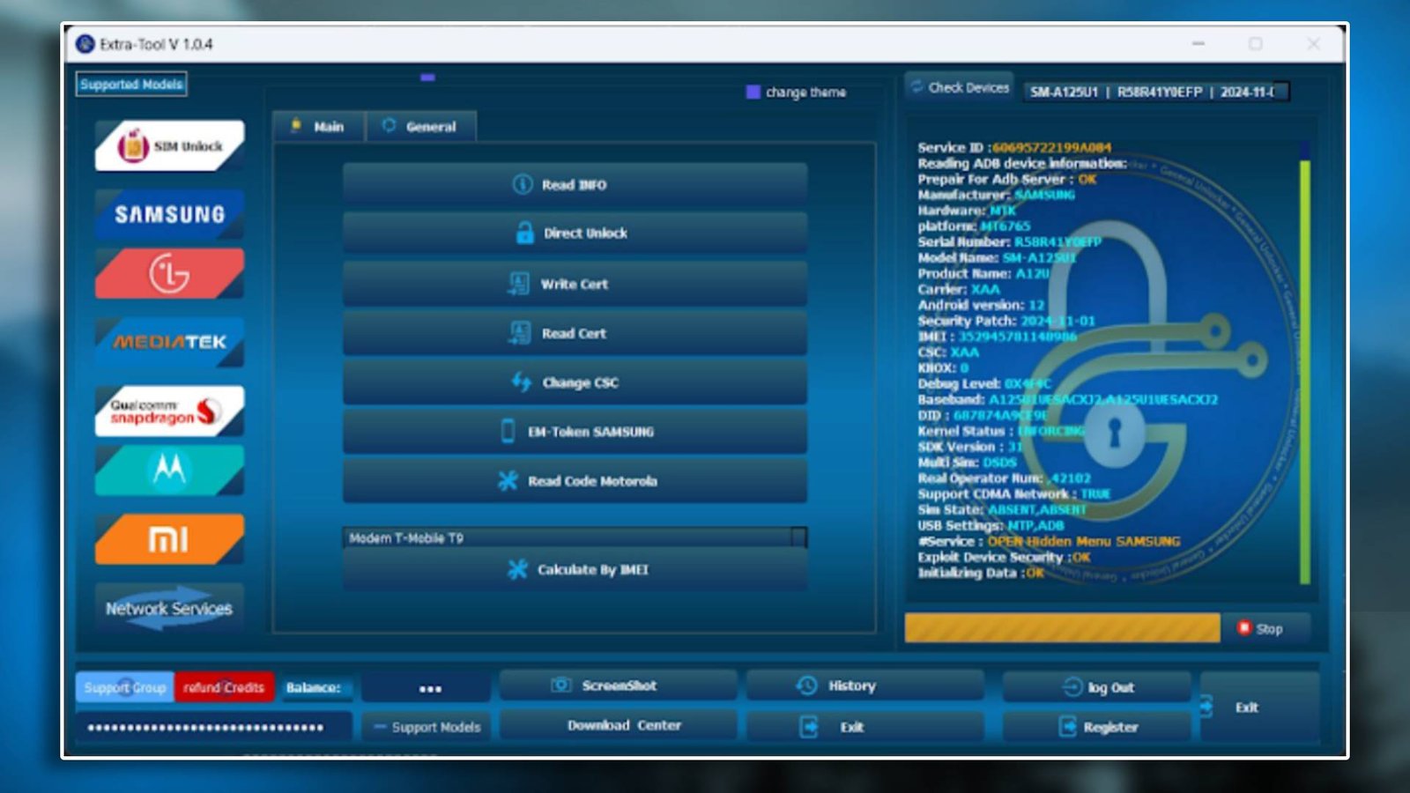
Task: Open the MediaTek tools section
Action: click(168, 342)
